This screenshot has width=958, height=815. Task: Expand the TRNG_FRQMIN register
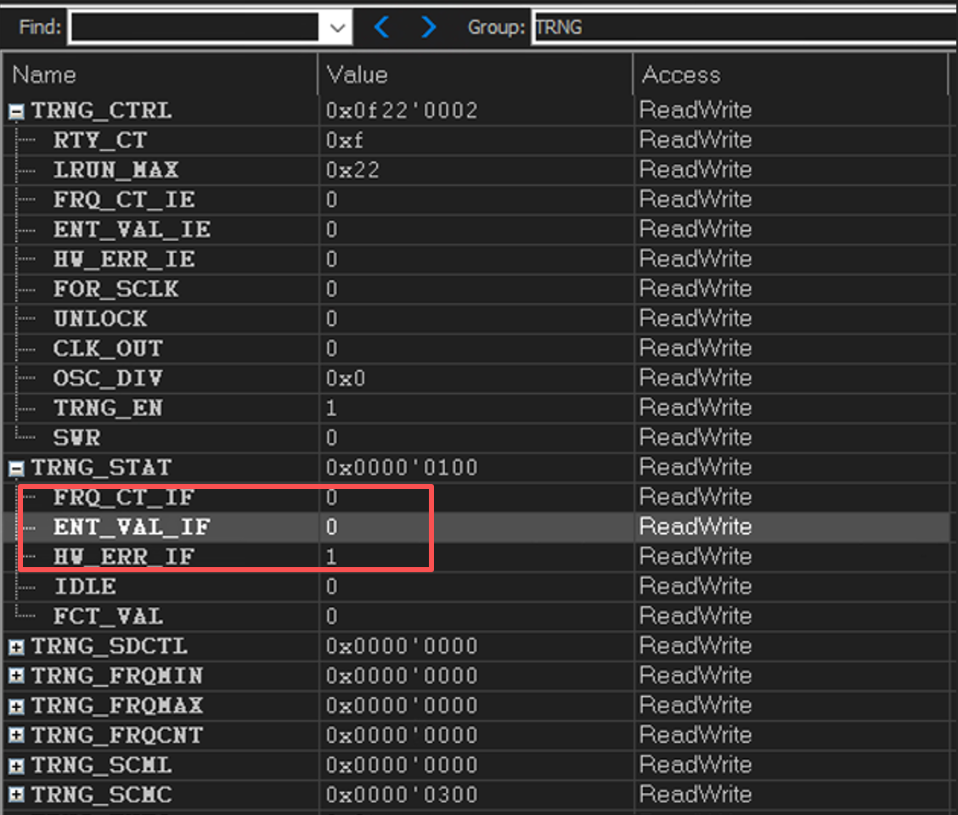[x=16, y=677]
